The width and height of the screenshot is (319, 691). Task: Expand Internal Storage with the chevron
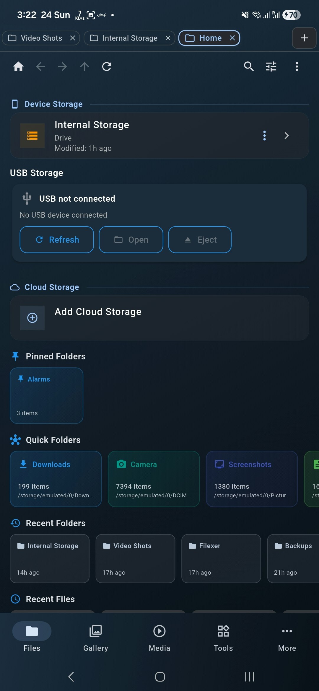point(287,136)
